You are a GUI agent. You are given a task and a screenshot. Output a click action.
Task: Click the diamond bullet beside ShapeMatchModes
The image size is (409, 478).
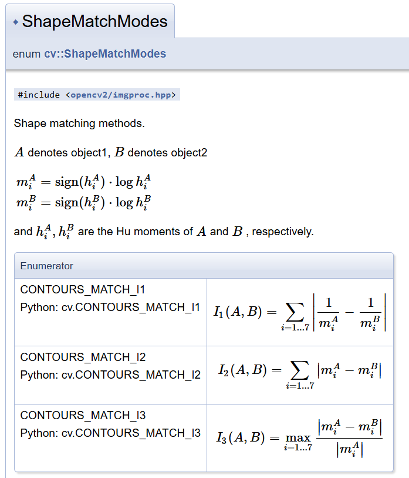point(15,22)
